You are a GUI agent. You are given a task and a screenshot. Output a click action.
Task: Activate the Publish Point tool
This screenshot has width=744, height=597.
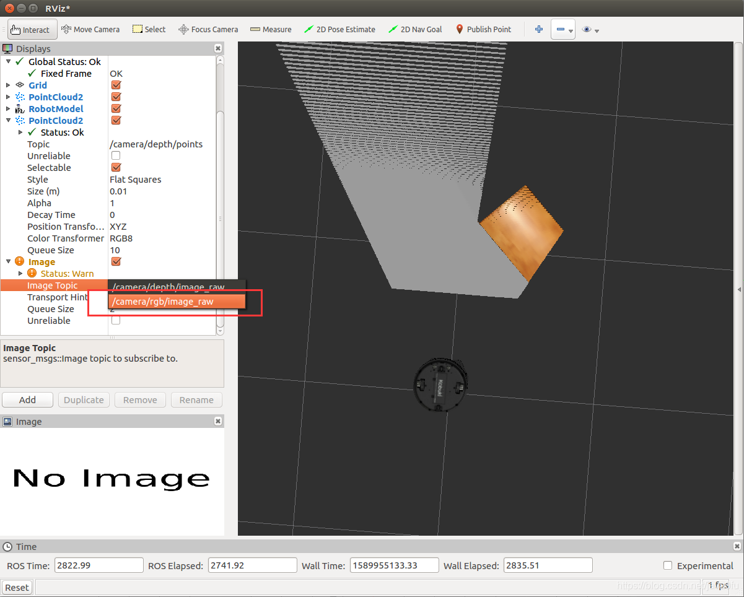[x=483, y=29]
